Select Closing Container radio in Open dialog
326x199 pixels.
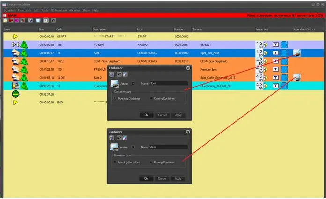151,98
